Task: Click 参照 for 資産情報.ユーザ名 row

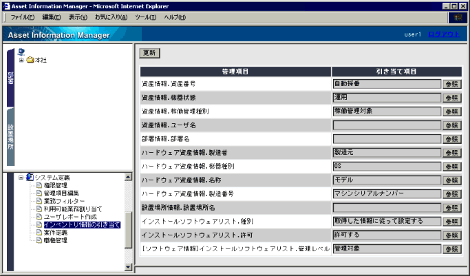Action: point(451,125)
